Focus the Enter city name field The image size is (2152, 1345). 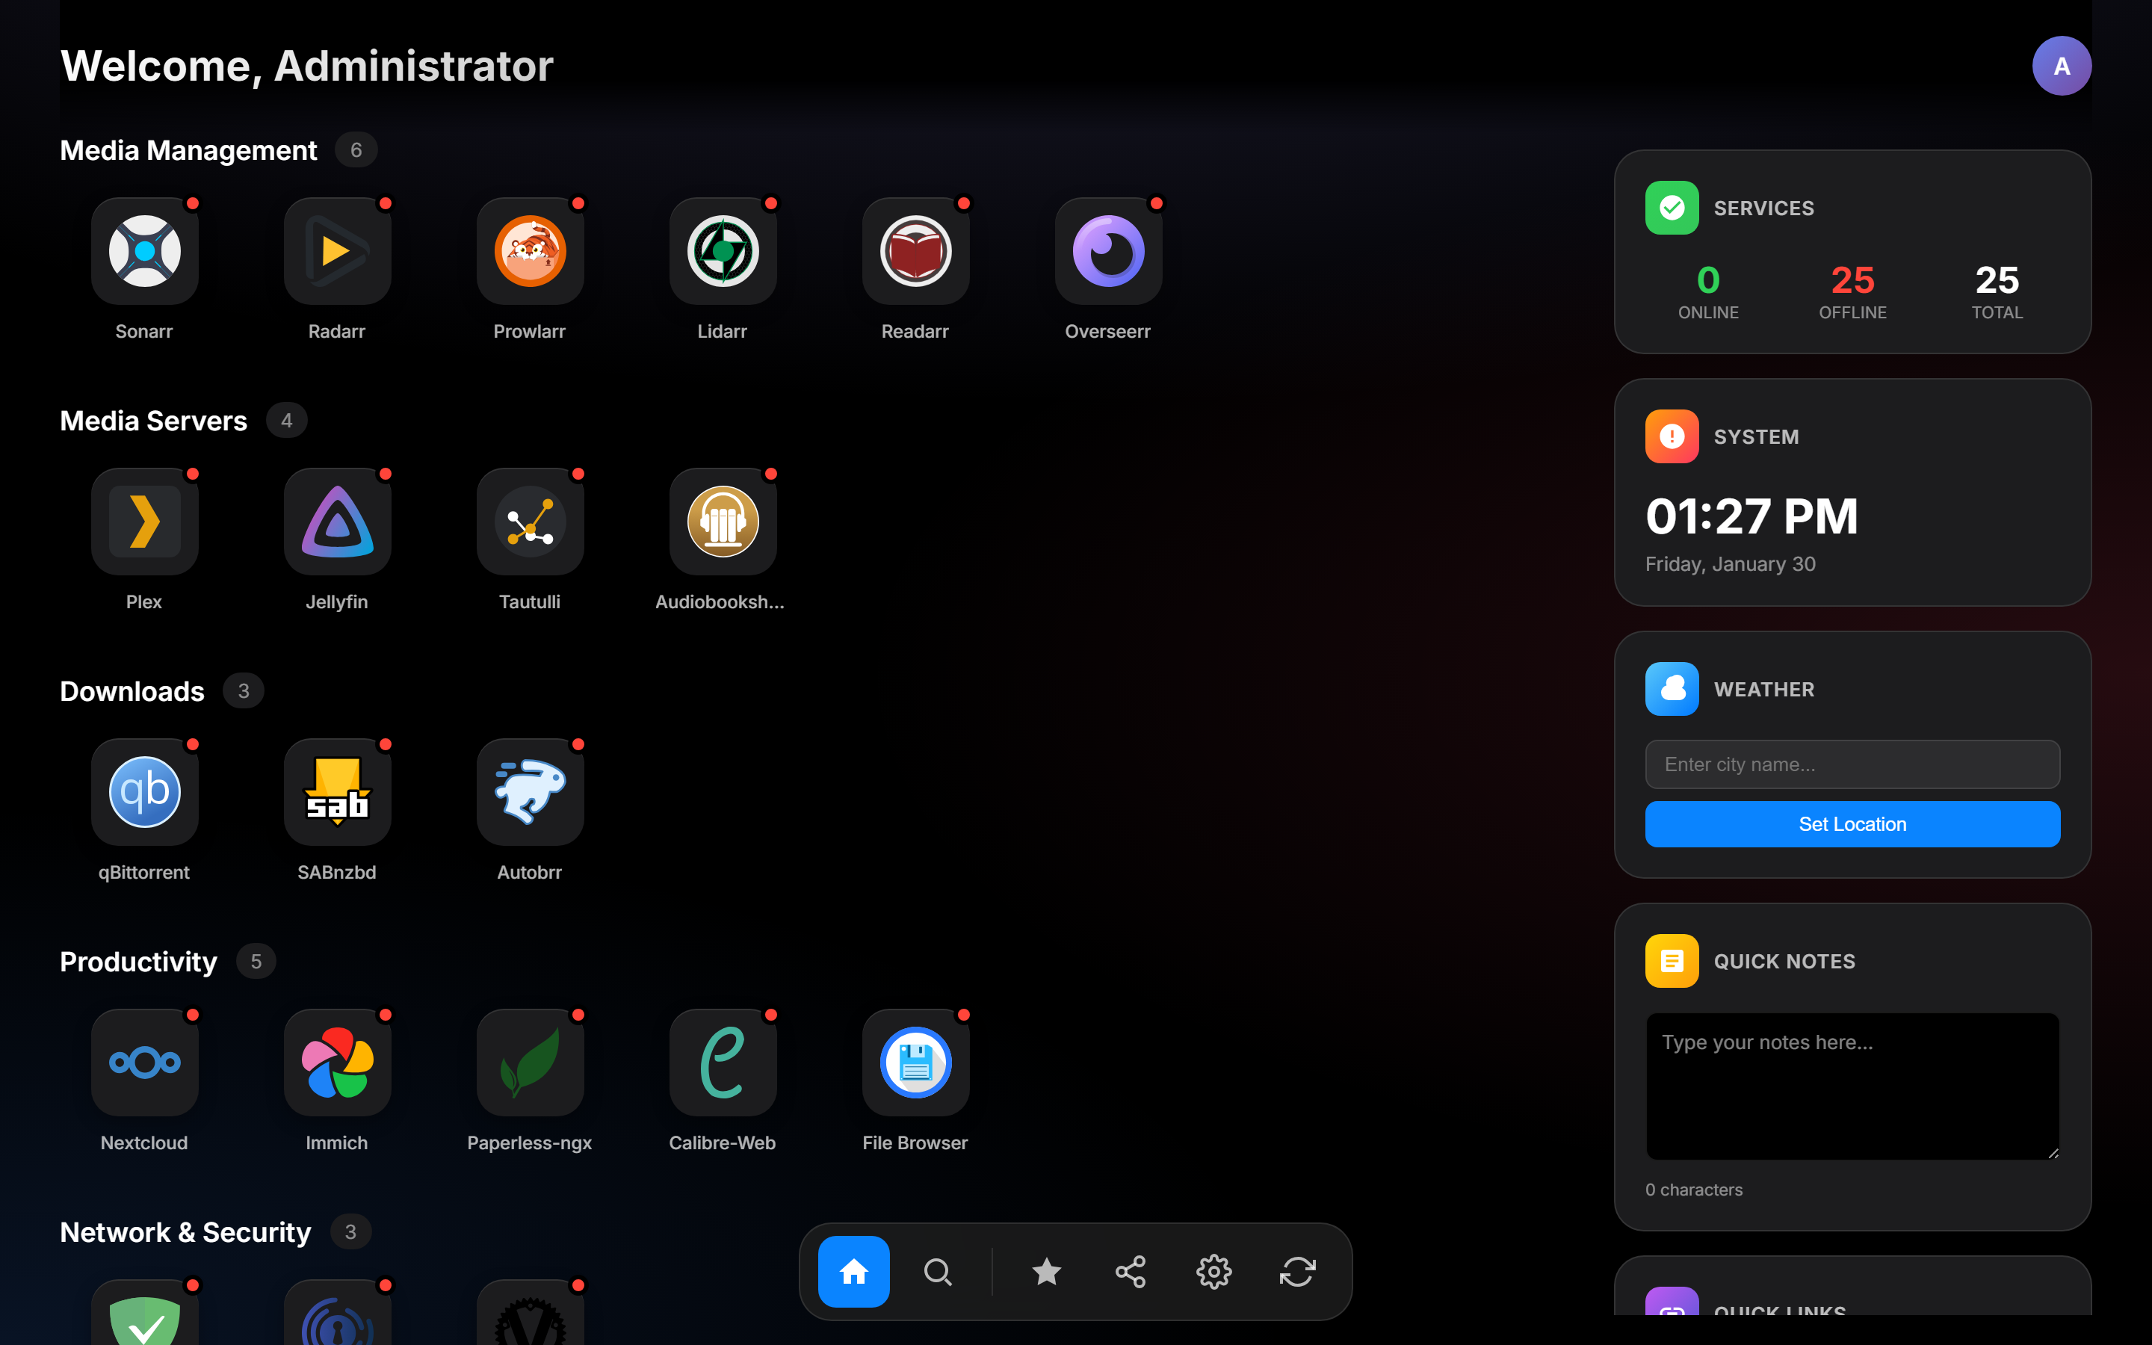tap(1852, 764)
